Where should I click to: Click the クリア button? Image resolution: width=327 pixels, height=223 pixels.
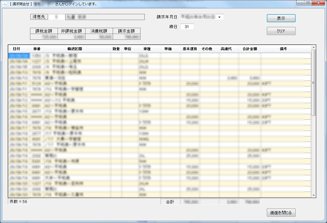(281, 31)
